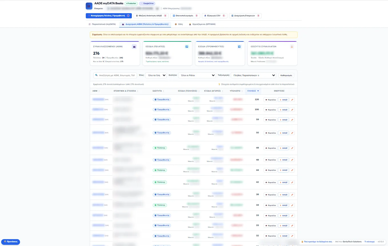Viewport: 388px width, 246px height.
Task: Click the AADE myDATA Books app logo
Action: coord(89,6)
